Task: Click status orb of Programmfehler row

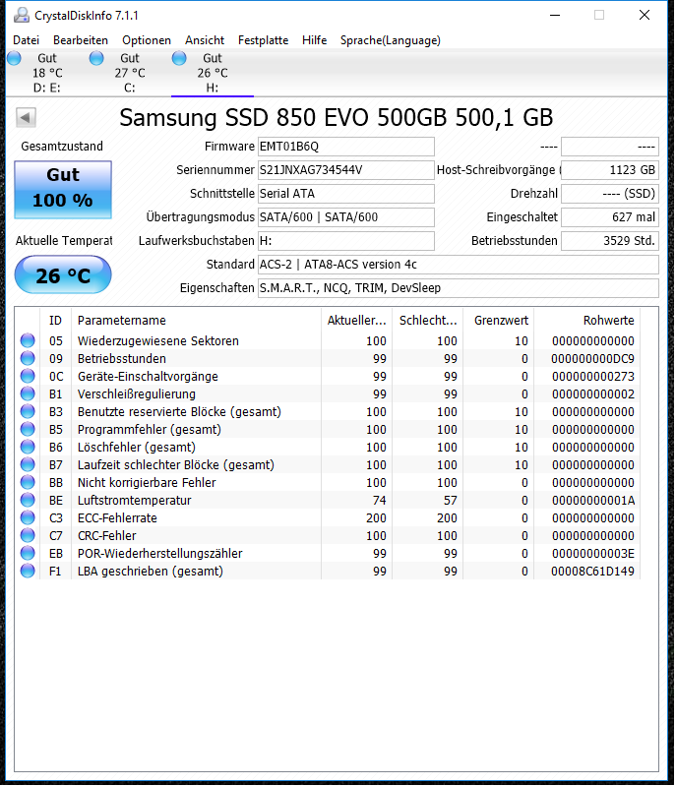Action: click(28, 429)
